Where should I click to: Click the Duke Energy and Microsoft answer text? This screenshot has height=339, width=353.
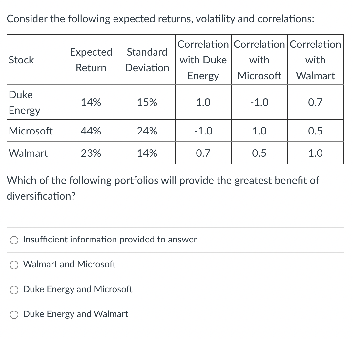click(x=78, y=289)
